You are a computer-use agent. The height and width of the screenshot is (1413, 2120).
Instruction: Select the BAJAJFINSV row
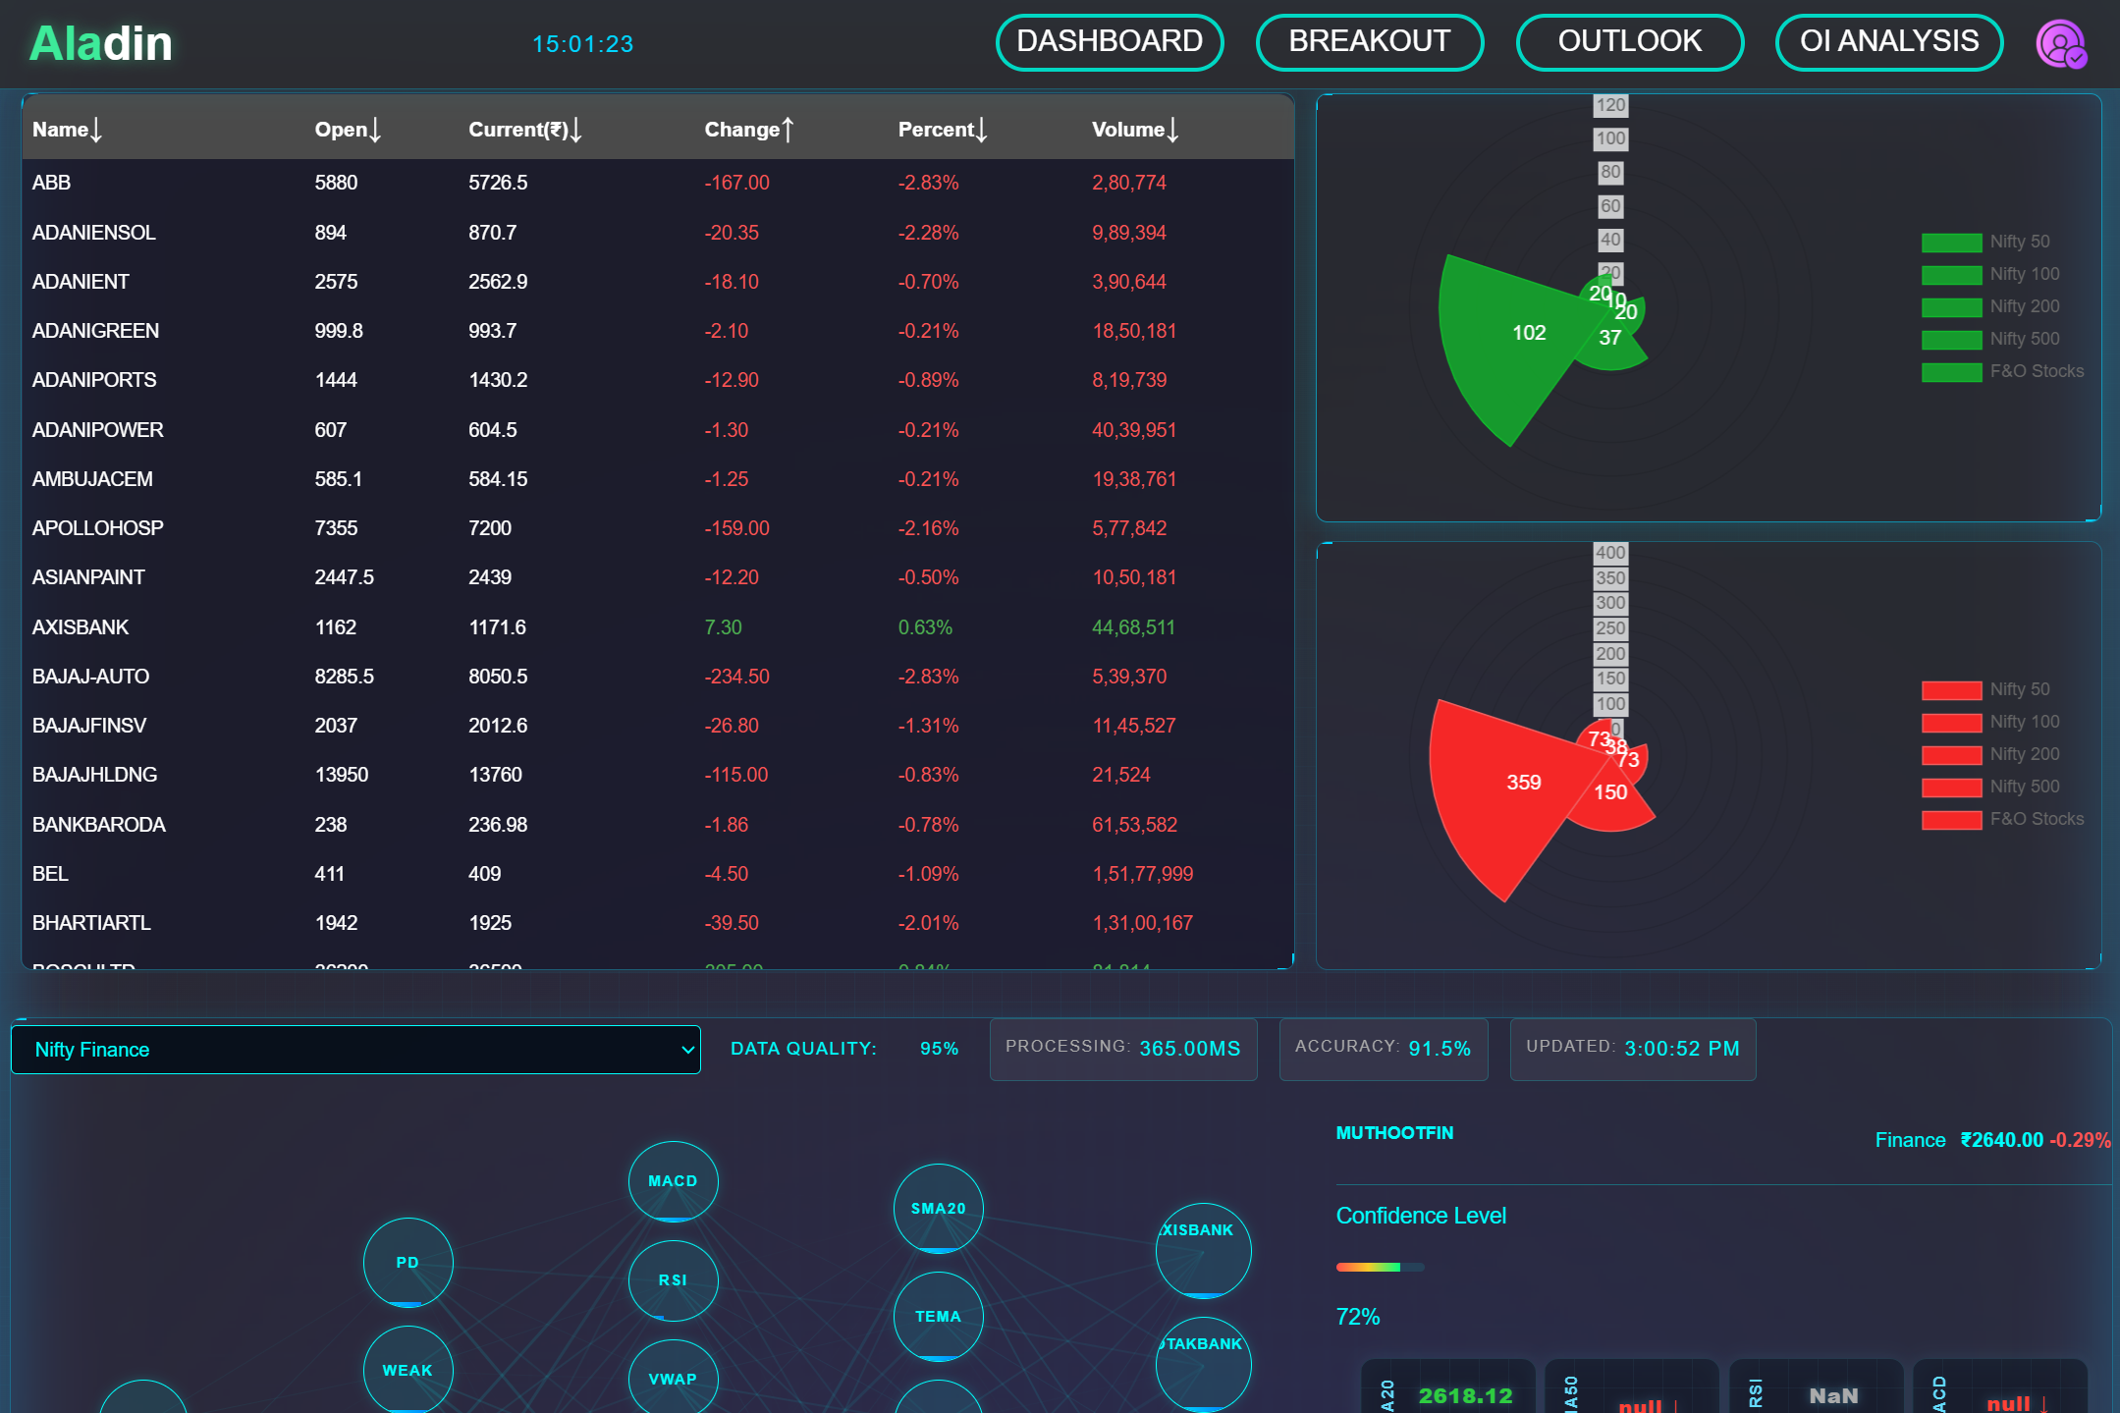658,726
